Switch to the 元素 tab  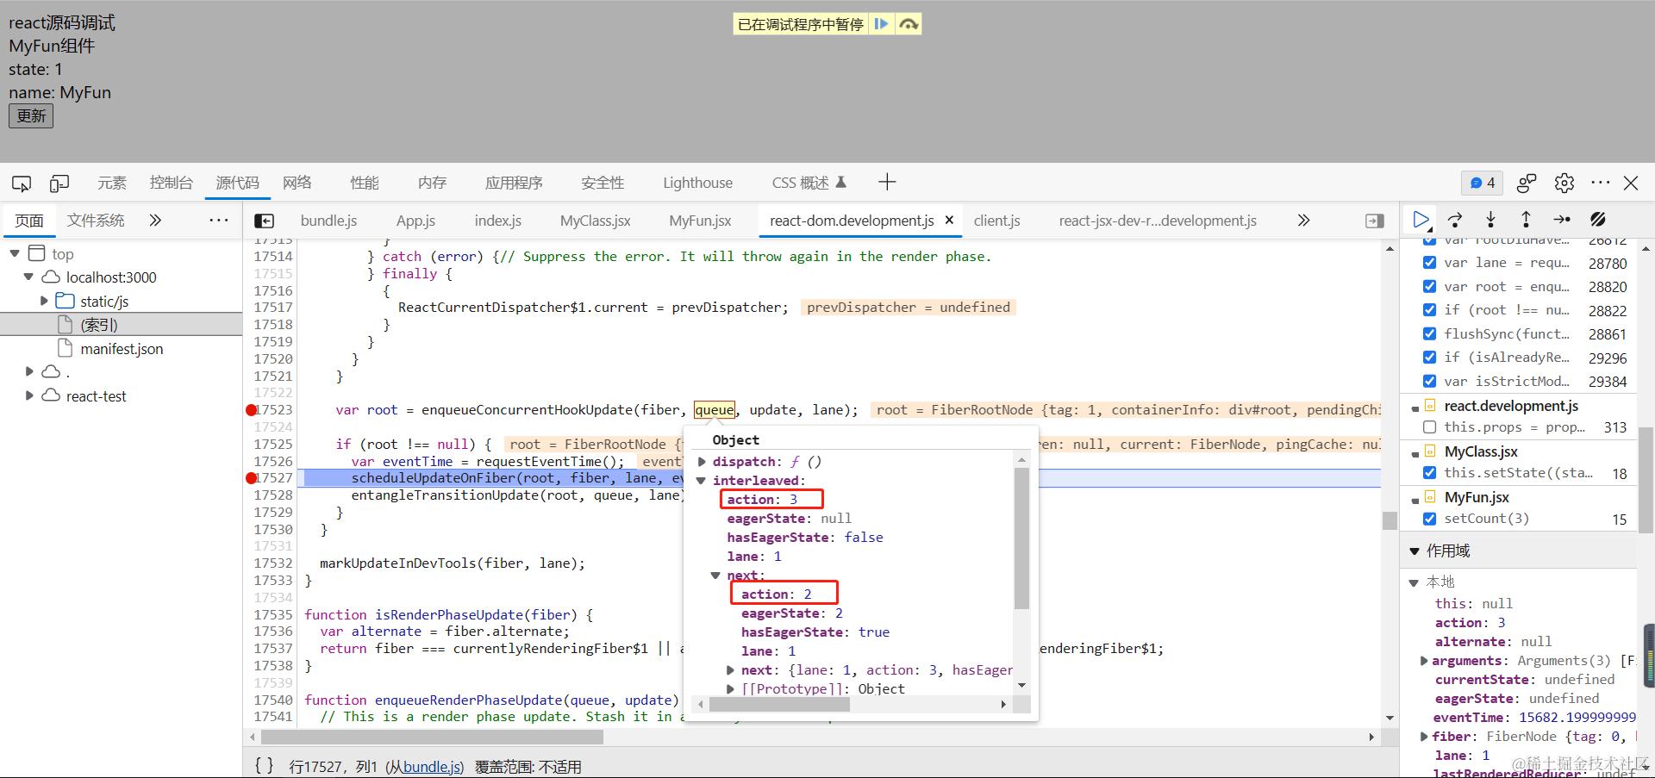click(112, 183)
